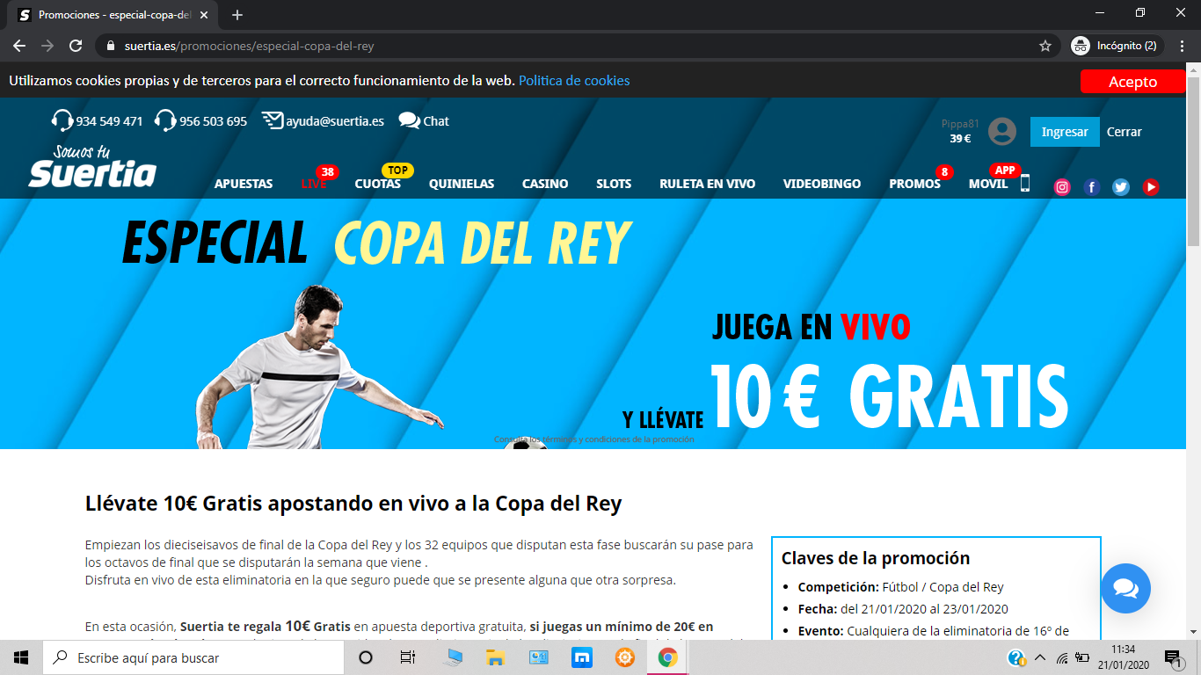The height and width of the screenshot is (675, 1201).
Task: Close the Promociones browser tab
Action: [203, 15]
